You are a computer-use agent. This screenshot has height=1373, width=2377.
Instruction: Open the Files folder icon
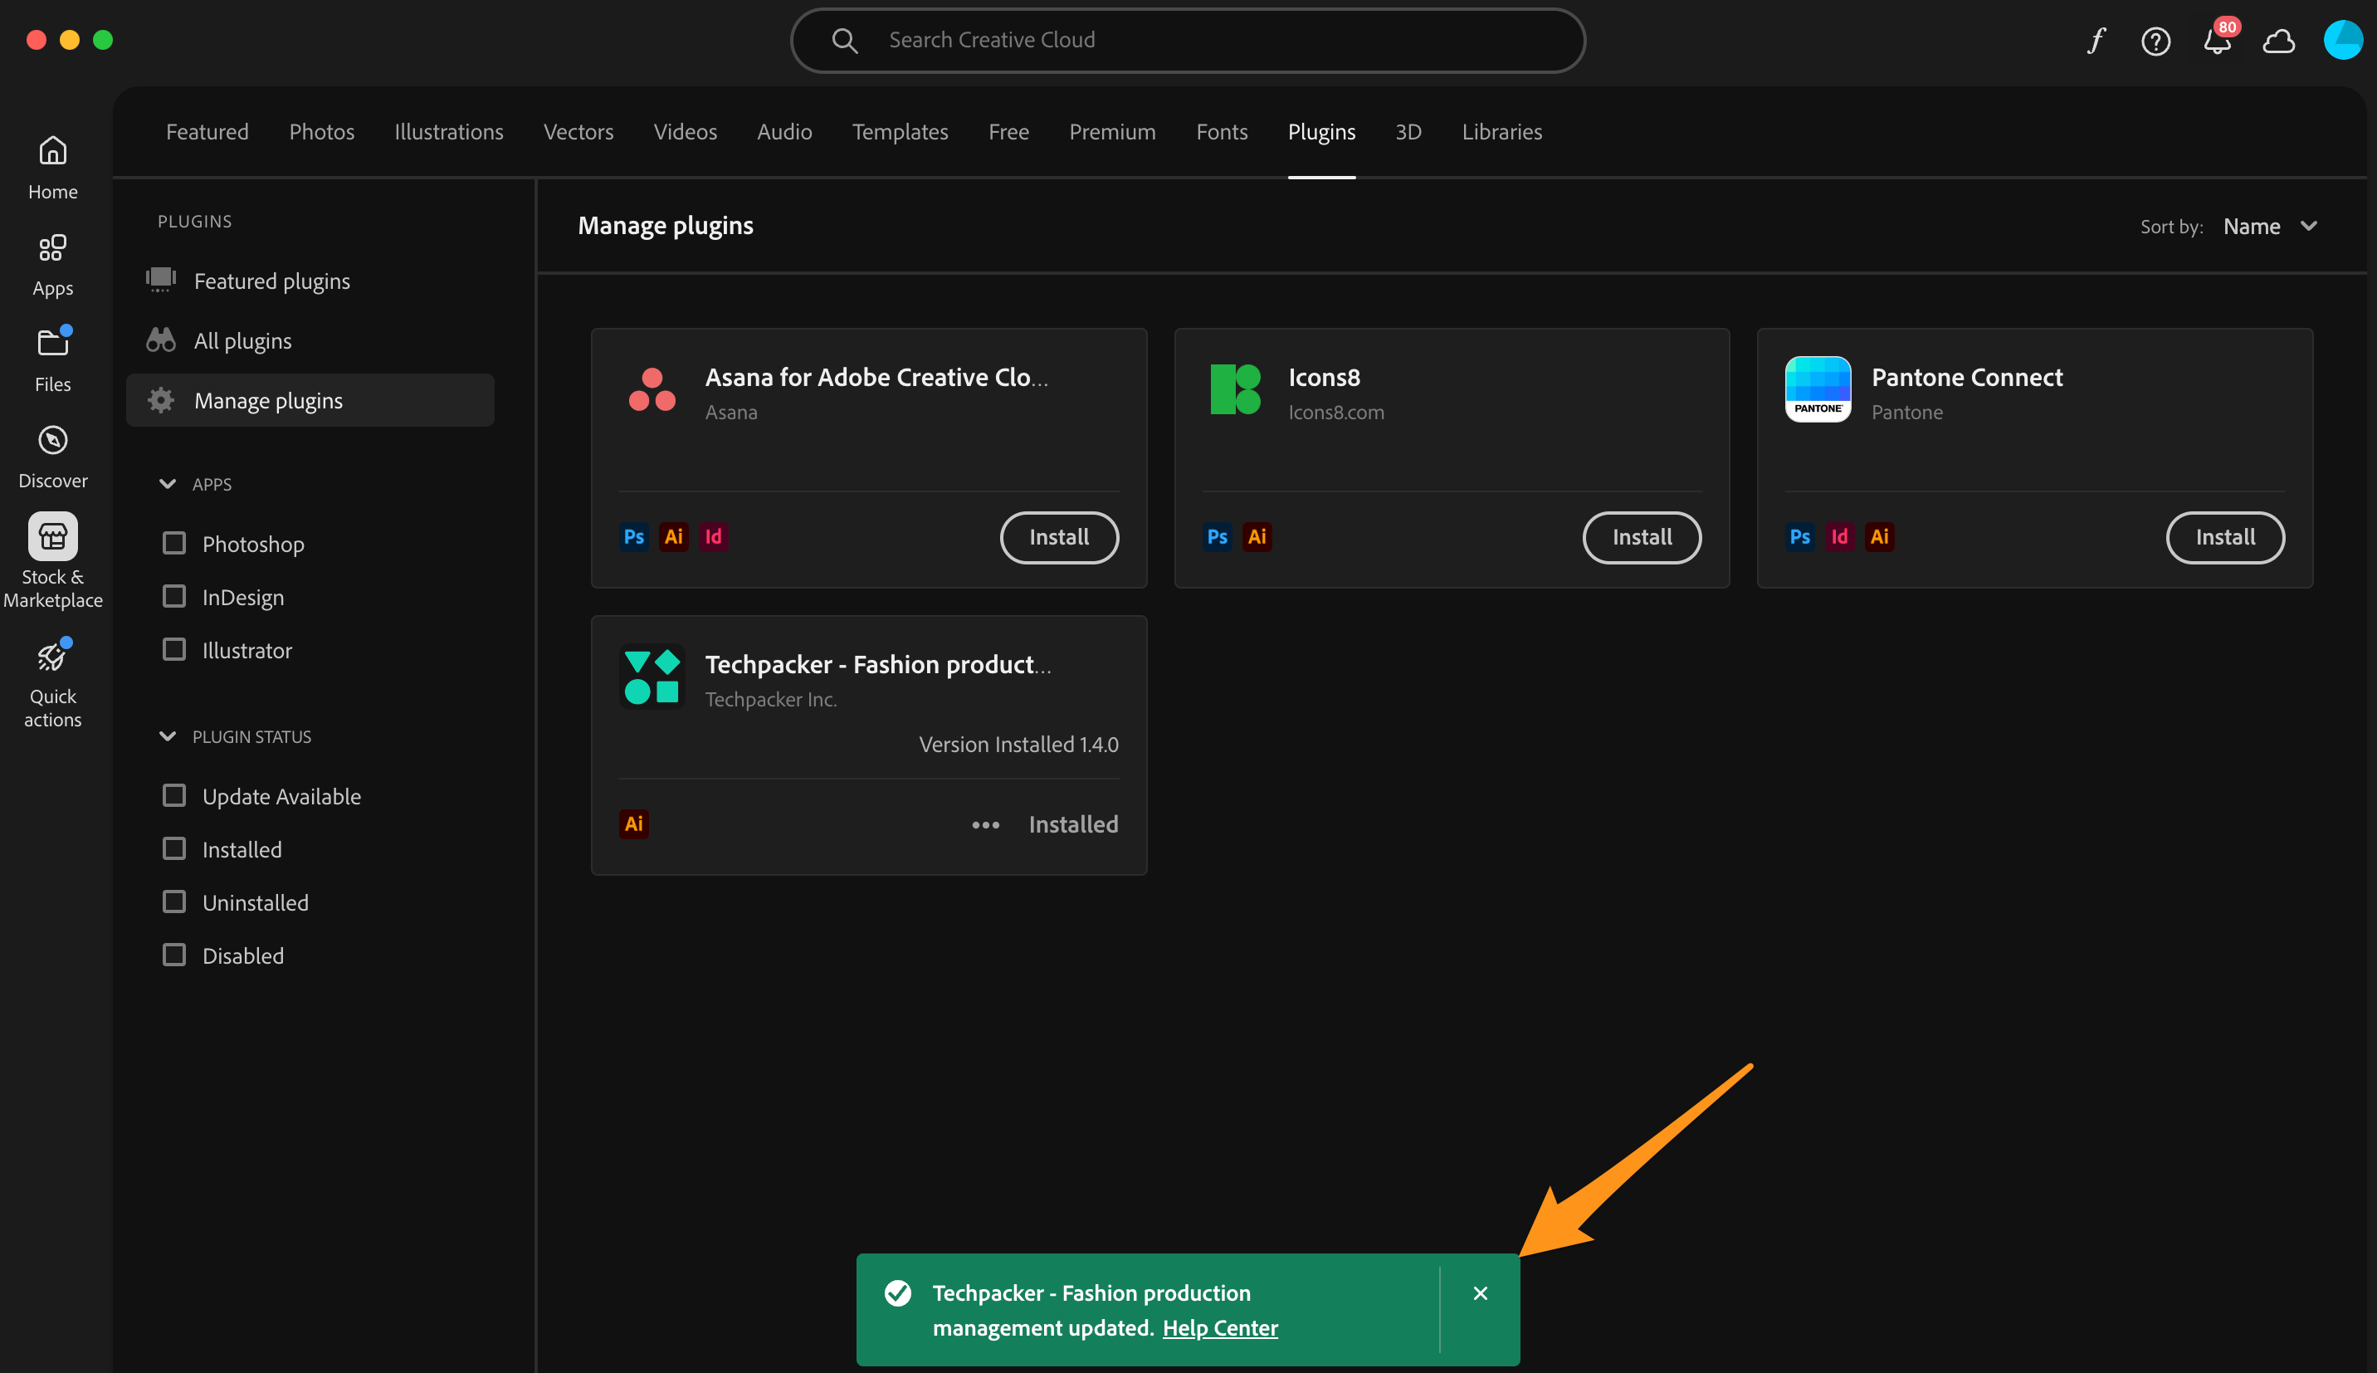[x=53, y=359]
